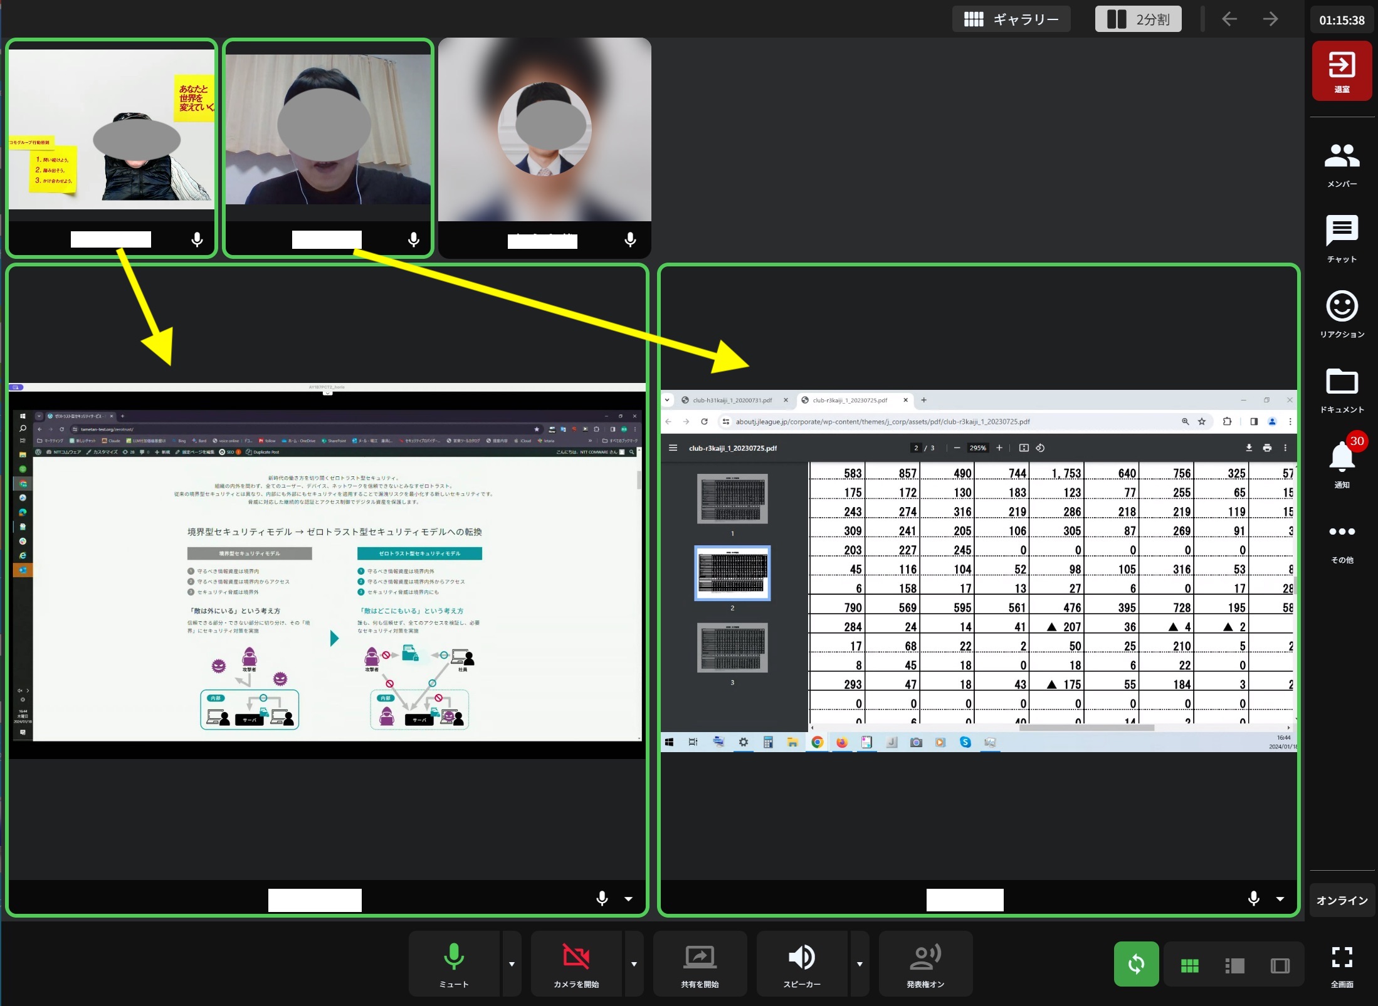Toggle microphone on second participant tile

413,240
